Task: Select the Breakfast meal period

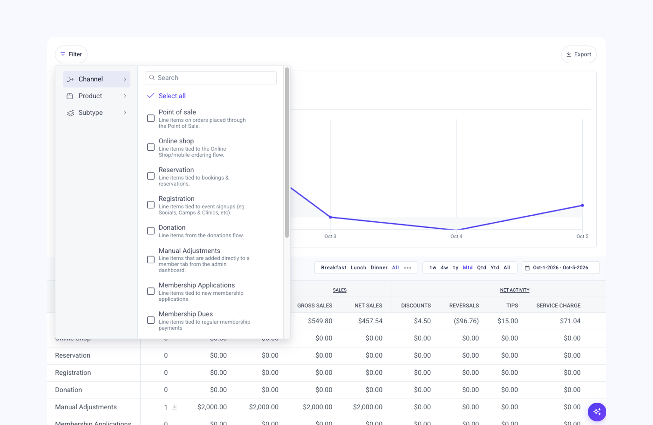Action: pyautogui.click(x=333, y=268)
